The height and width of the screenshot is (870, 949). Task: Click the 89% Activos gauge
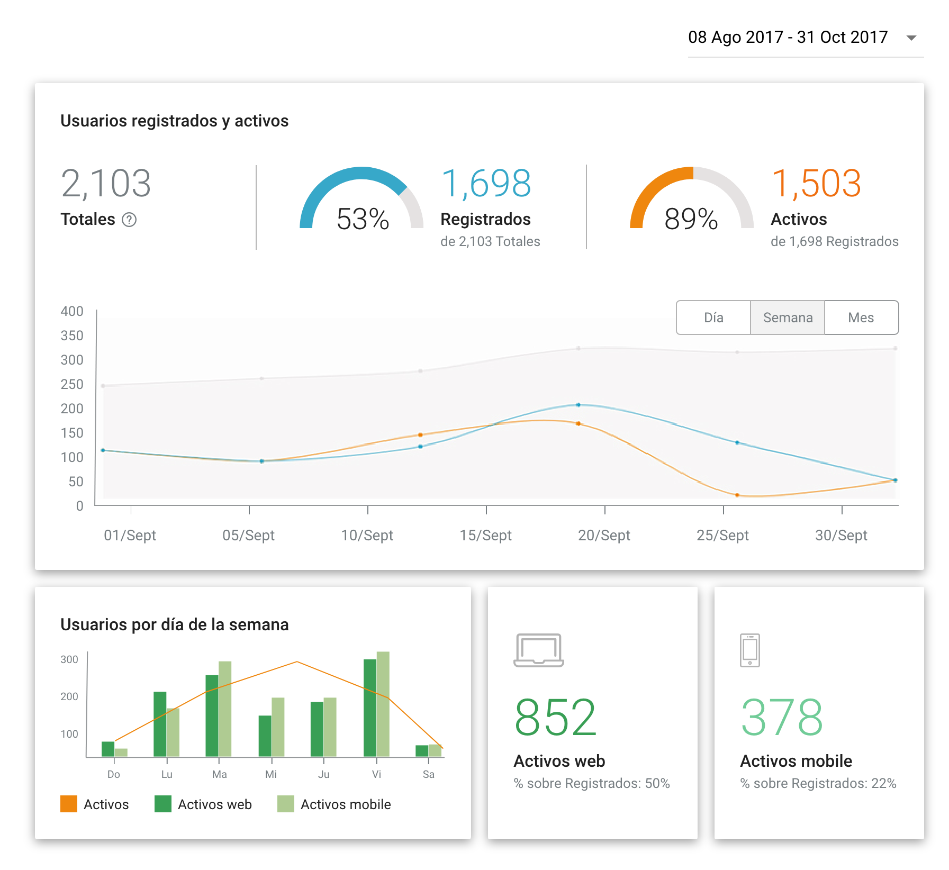pyautogui.click(x=691, y=201)
